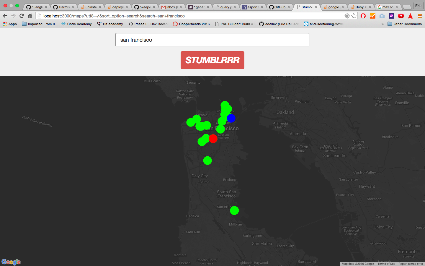Image resolution: width=425 pixels, height=266 pixels.
Task: Click the Danville map label
Action: (402, 103)
